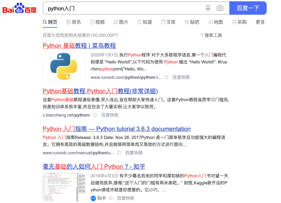281x203 pixels.
Task: Click snippet text 2020年1月1日 执行Python程序
Action: (120, 55)
